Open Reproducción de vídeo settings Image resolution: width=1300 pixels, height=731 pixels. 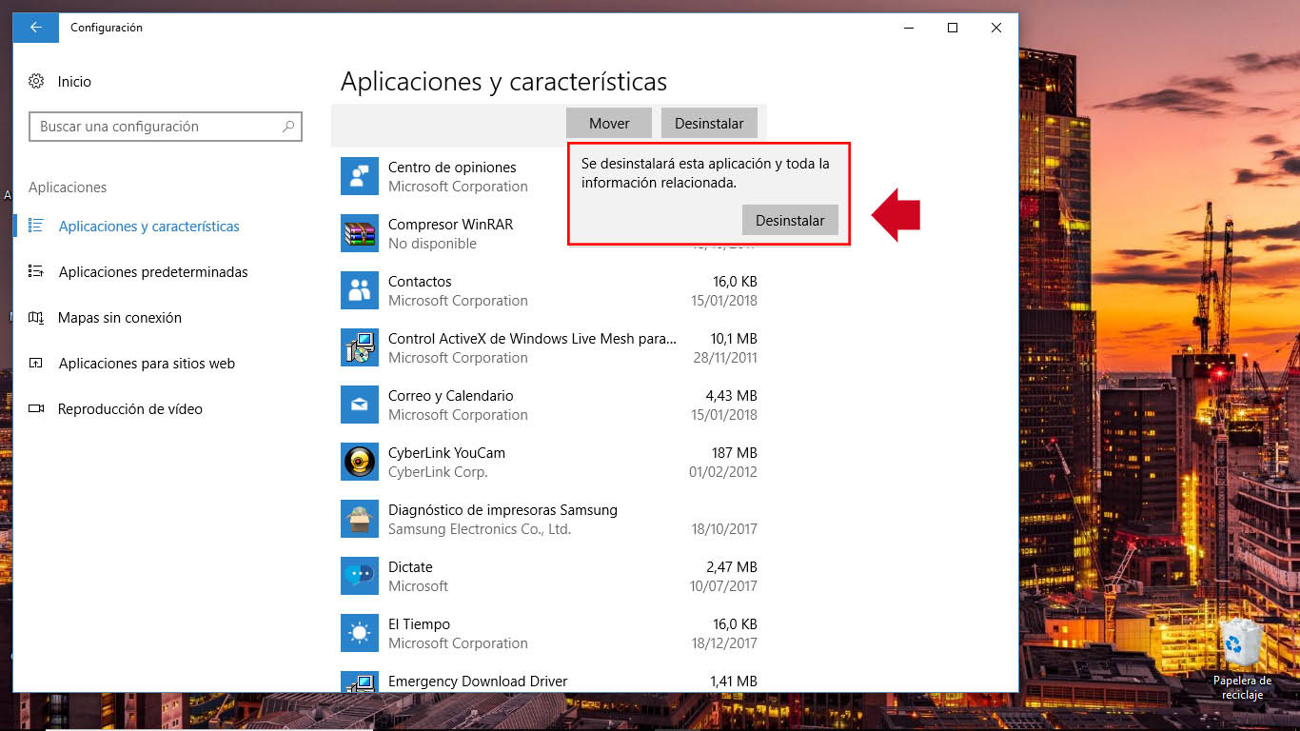coord(128,408)
